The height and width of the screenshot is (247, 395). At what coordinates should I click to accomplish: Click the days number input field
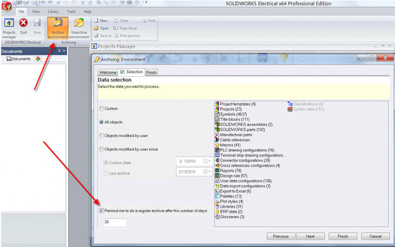115,222
